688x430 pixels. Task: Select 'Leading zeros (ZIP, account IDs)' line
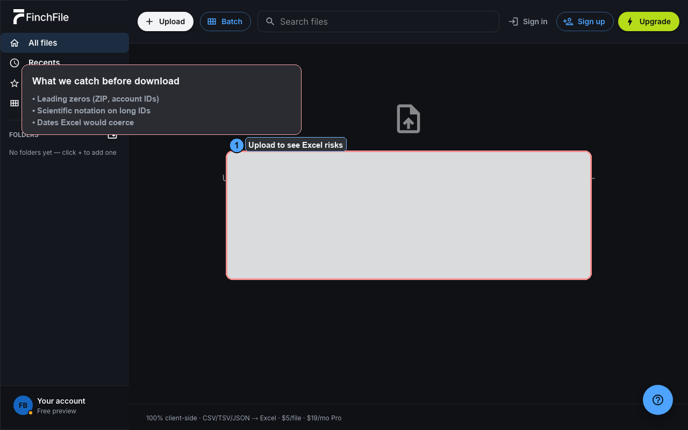click(96, 99)
